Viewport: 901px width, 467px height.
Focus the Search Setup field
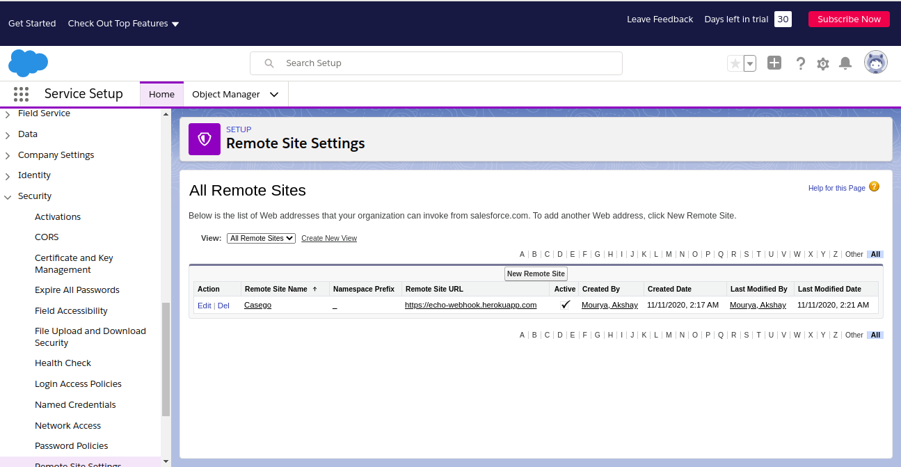pos(436,63)
